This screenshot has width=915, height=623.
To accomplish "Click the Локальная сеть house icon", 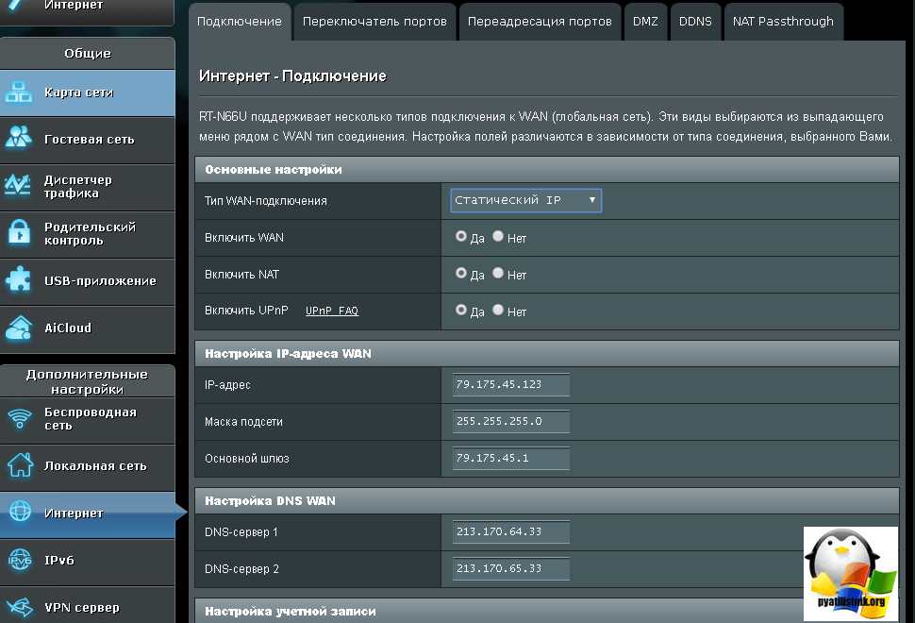I will tap(20, 465).
